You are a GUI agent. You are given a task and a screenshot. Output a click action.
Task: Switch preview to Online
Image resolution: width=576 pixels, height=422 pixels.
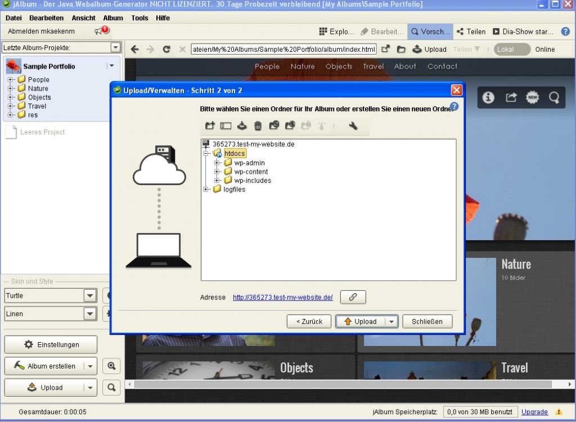(544, 50)
